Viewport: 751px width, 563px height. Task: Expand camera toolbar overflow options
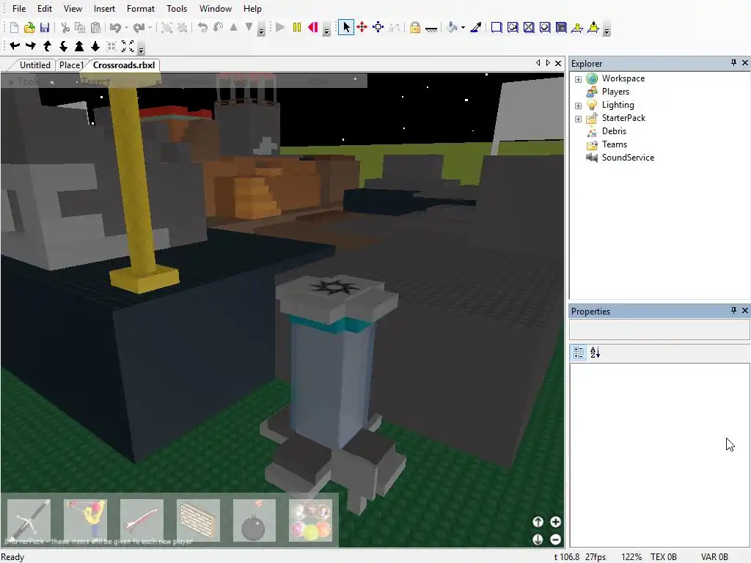[141, 49]
